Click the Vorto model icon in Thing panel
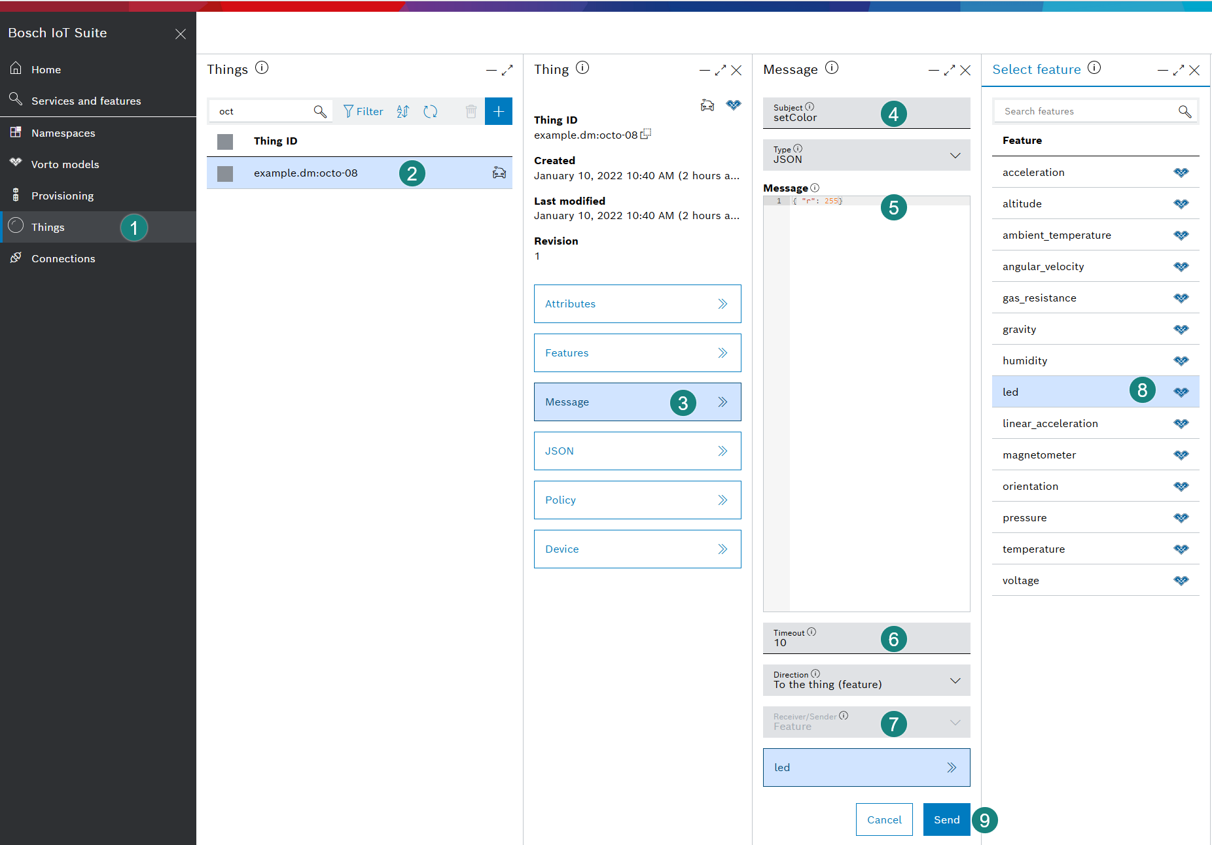 click(x=734, y=105)
